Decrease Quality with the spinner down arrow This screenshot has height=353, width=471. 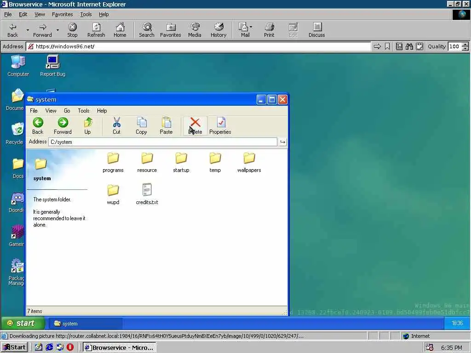point(465,49)
